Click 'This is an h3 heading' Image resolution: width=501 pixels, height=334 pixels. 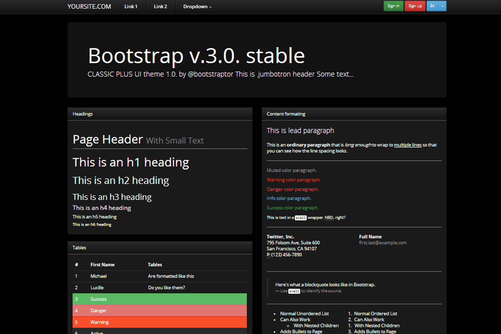tap(112, 197)
